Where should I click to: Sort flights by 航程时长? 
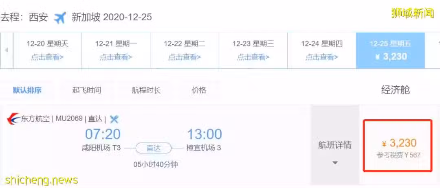(x=146, y=90)
